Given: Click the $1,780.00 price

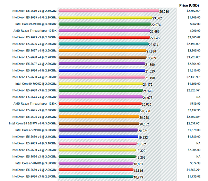Looking at the screenshot, I should coord(194,137).
